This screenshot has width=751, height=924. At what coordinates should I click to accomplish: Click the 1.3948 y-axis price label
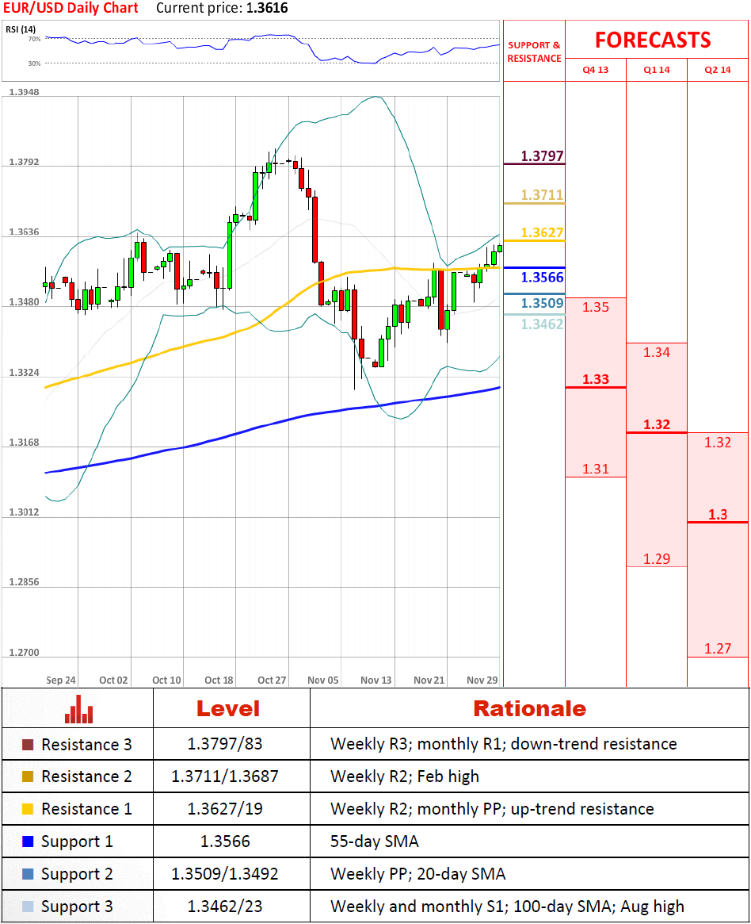tap(24, 92)
